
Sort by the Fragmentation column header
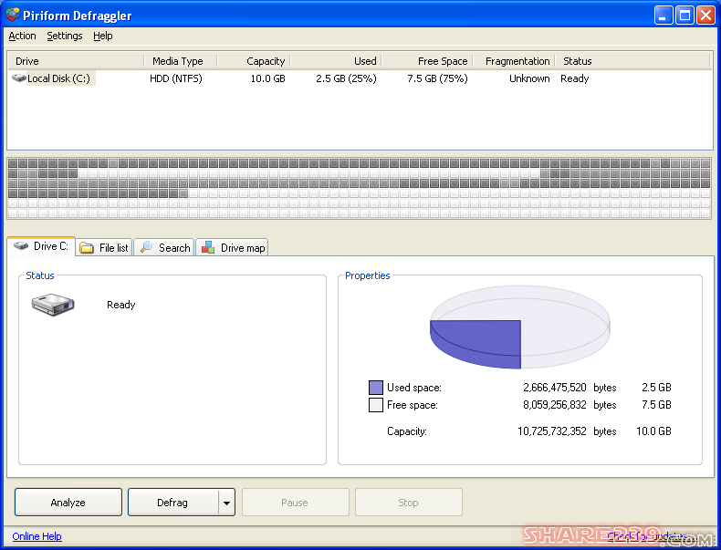point(514,61)
